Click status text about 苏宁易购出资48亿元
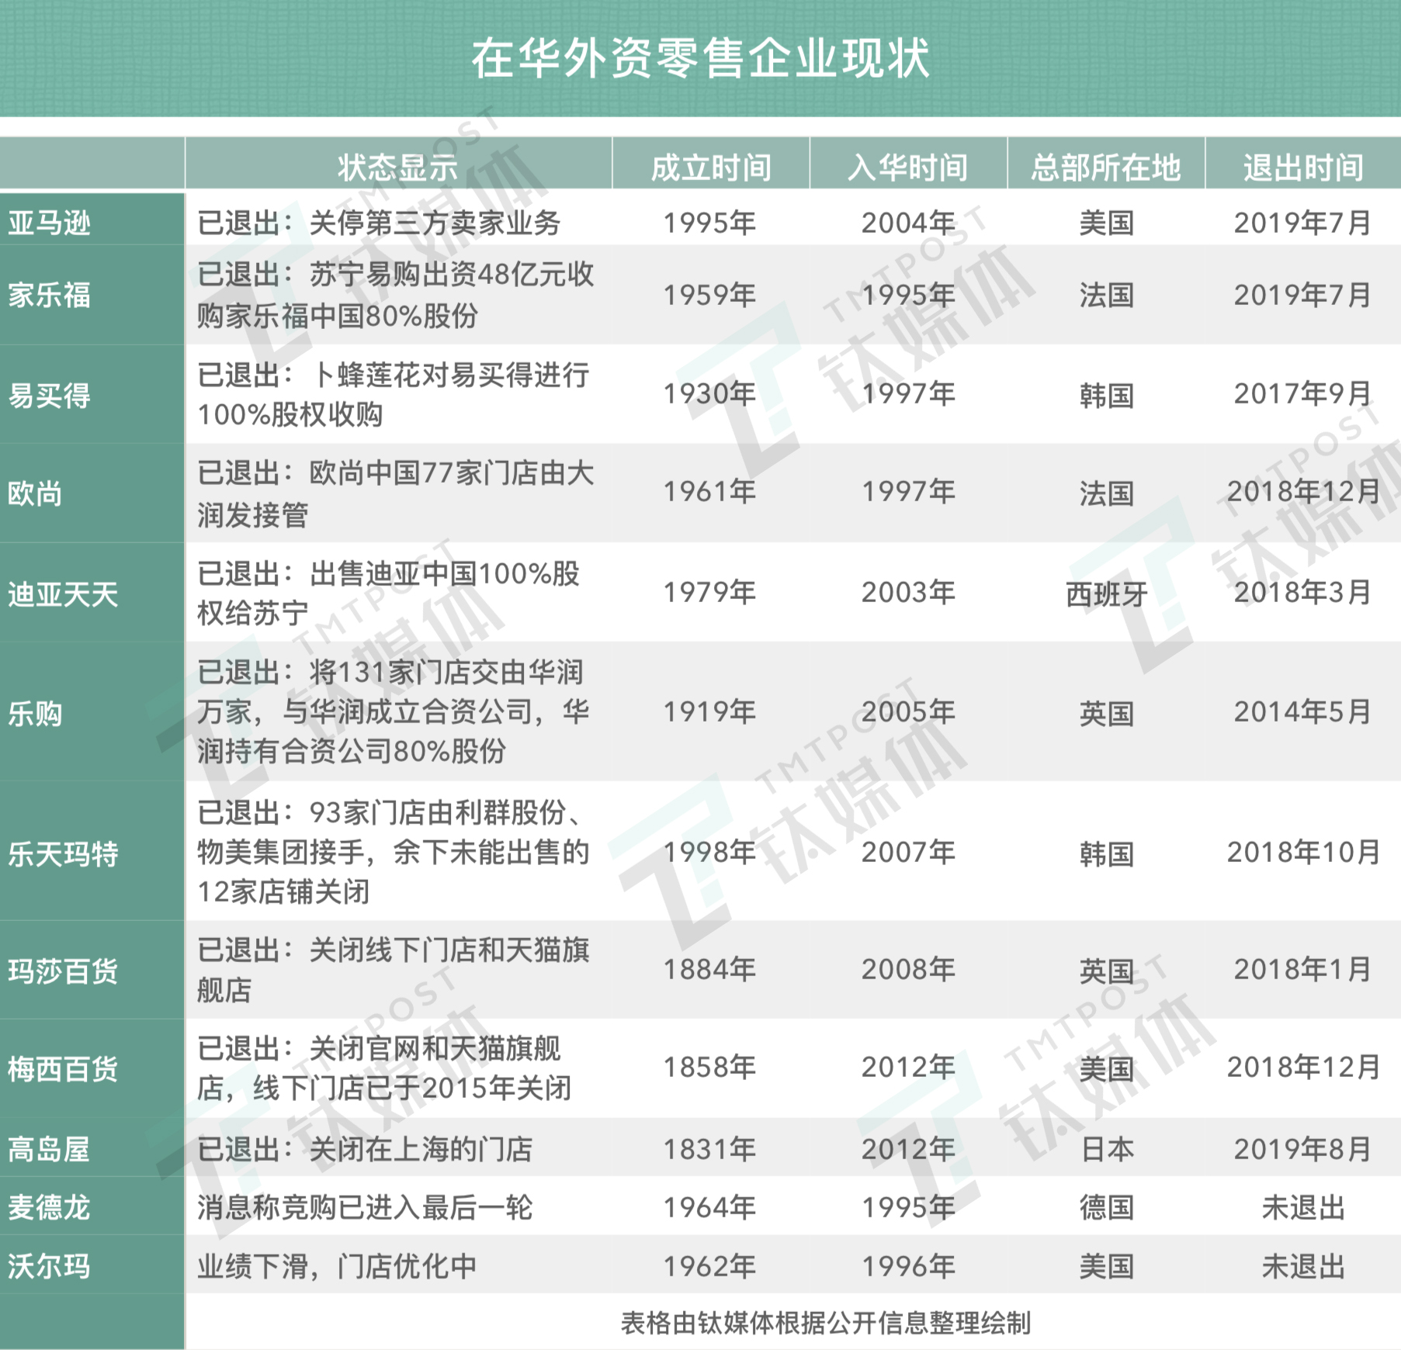The image size is (1401, 1350). click(395, 295)
